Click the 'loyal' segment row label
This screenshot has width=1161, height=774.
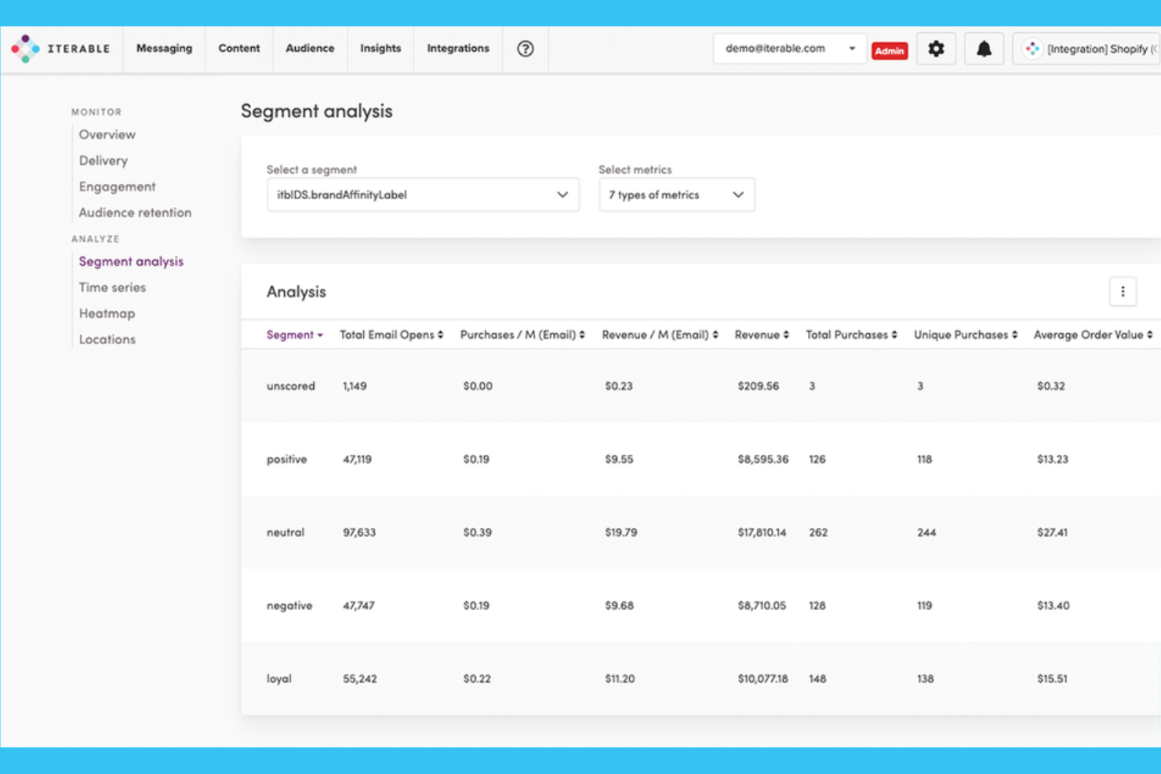tap(278, 679)
